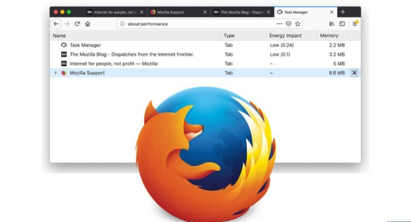Sort by the Name column header
Viewport: 411px width, 222px height.
tap(135, 35)
